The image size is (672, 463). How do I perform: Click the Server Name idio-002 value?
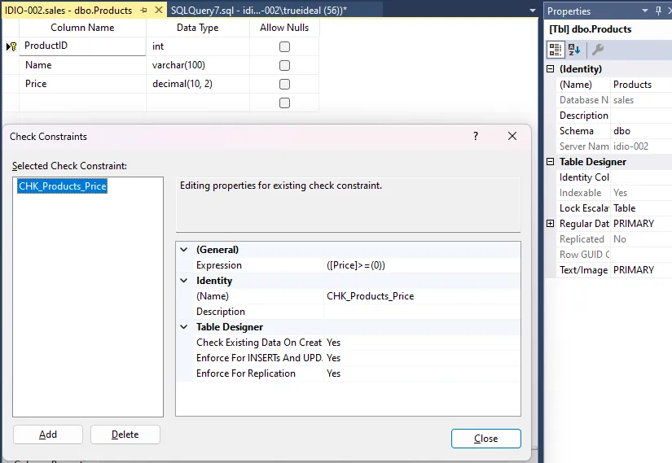click(x=641, y=146)
